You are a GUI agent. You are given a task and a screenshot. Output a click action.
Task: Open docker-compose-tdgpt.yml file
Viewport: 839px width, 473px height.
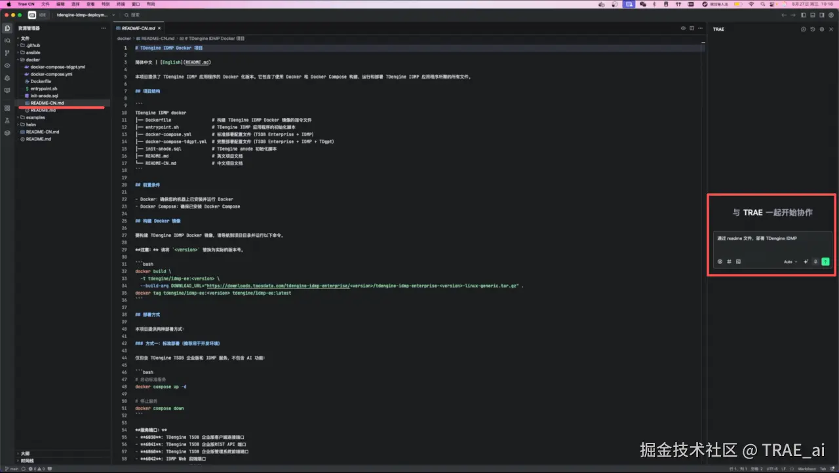click(x=58, y=67)
